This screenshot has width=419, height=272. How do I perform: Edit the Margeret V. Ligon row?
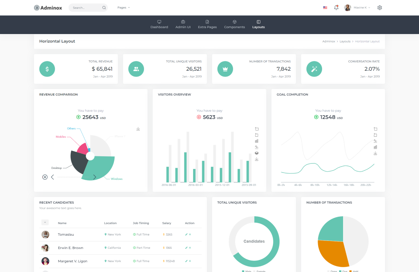186,261
